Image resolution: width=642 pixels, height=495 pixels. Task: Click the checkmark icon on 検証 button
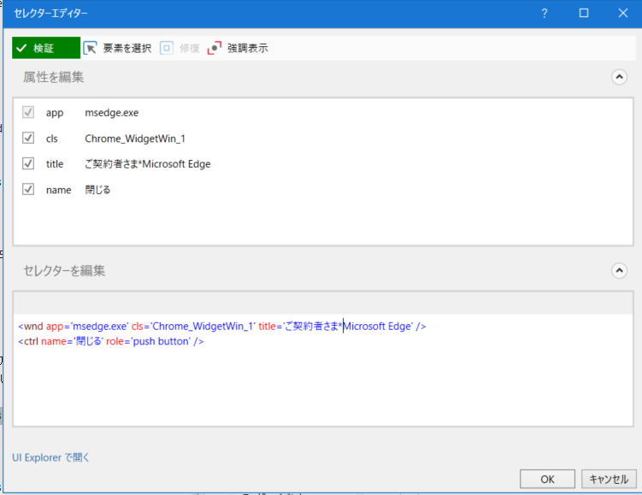21,49
